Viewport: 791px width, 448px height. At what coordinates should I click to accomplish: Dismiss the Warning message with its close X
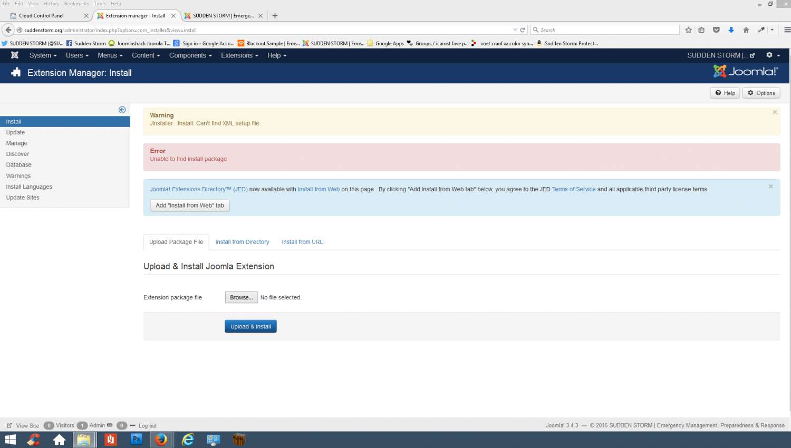[x=775, y=112]
